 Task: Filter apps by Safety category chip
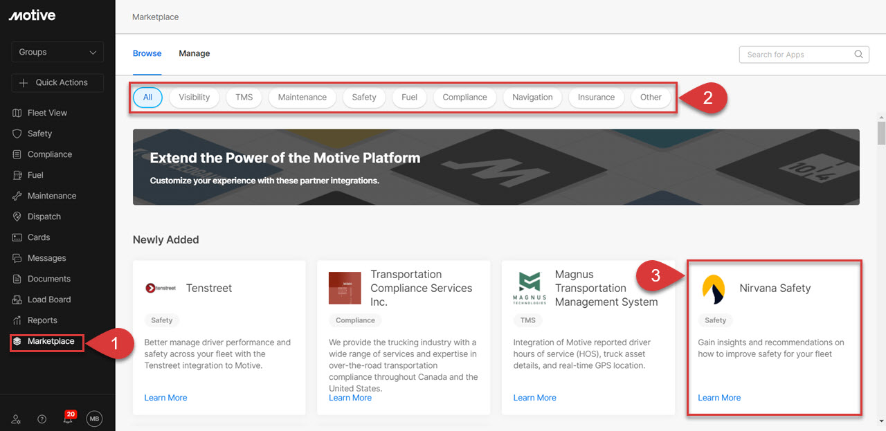click(364, 98)
